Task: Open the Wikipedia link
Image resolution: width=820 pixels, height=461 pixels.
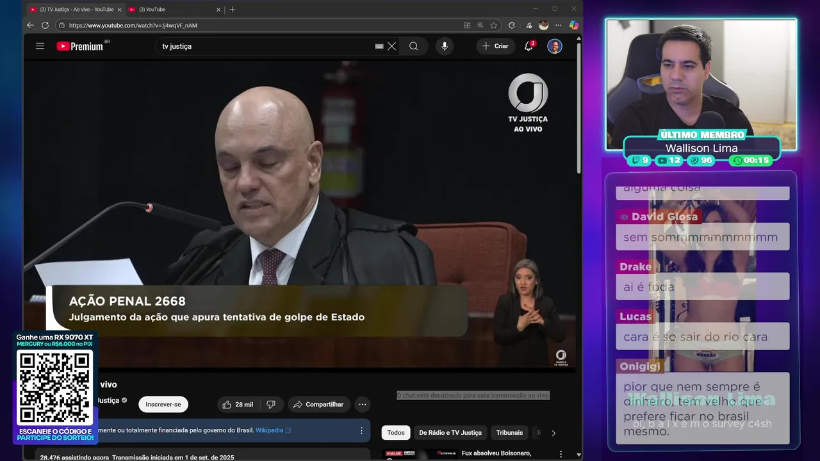Action: (x=273, y=430)
